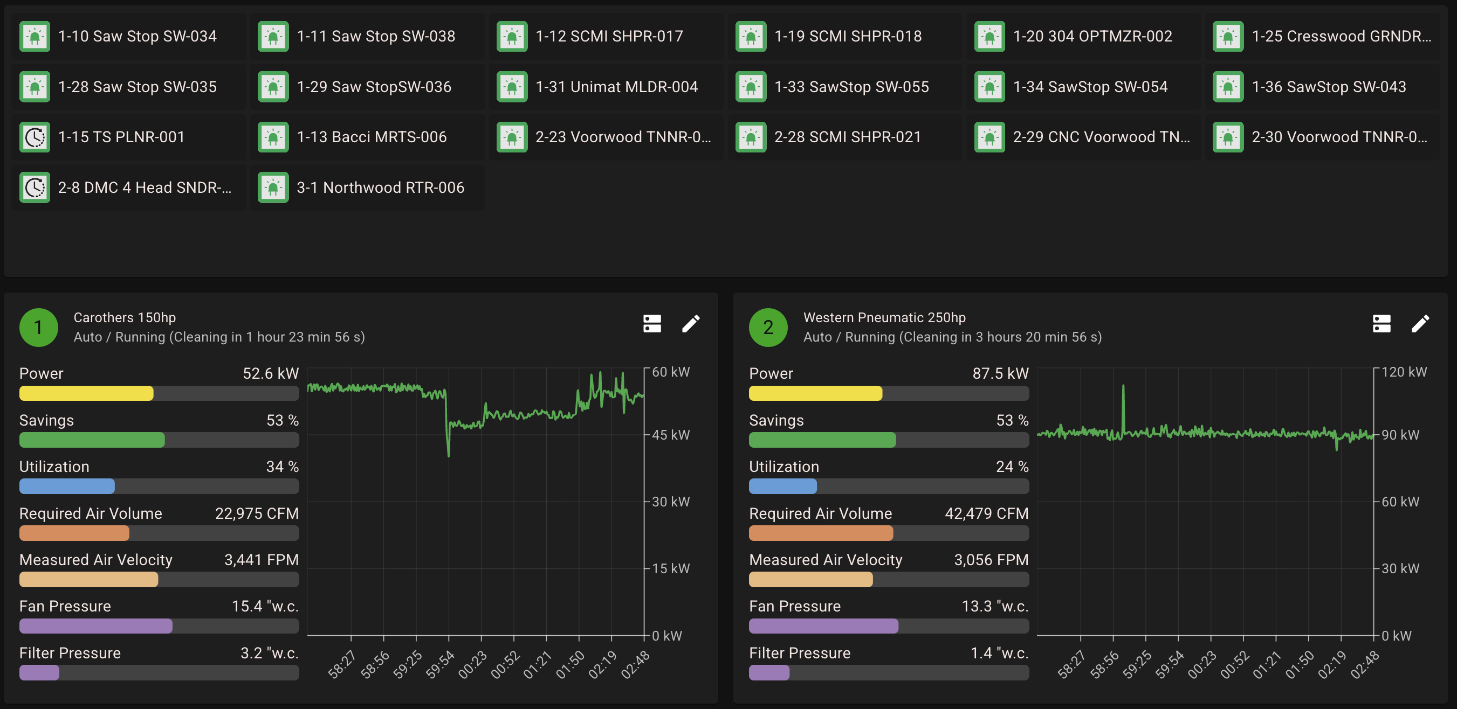Click the clock icon for 2-8 DMC 4 Head SNDR
Image resolution: width=1457 pixels, height=709 pixels.
click(x=35, y=187)
